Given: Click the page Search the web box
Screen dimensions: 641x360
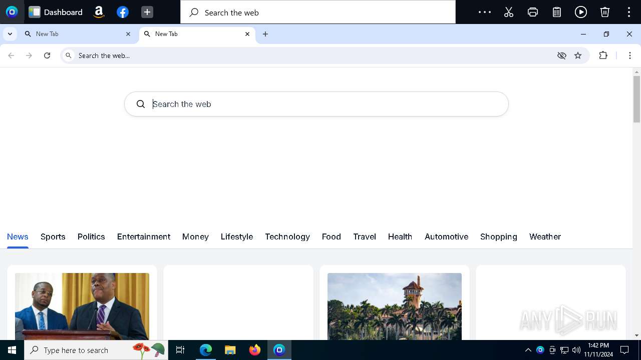Looking at the screenshot, I should [x=316, y=104].
